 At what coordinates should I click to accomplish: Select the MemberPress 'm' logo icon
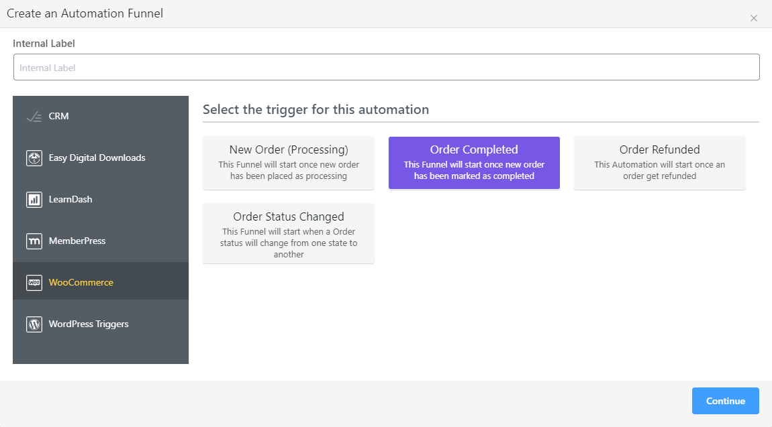(x=34, y=241)
